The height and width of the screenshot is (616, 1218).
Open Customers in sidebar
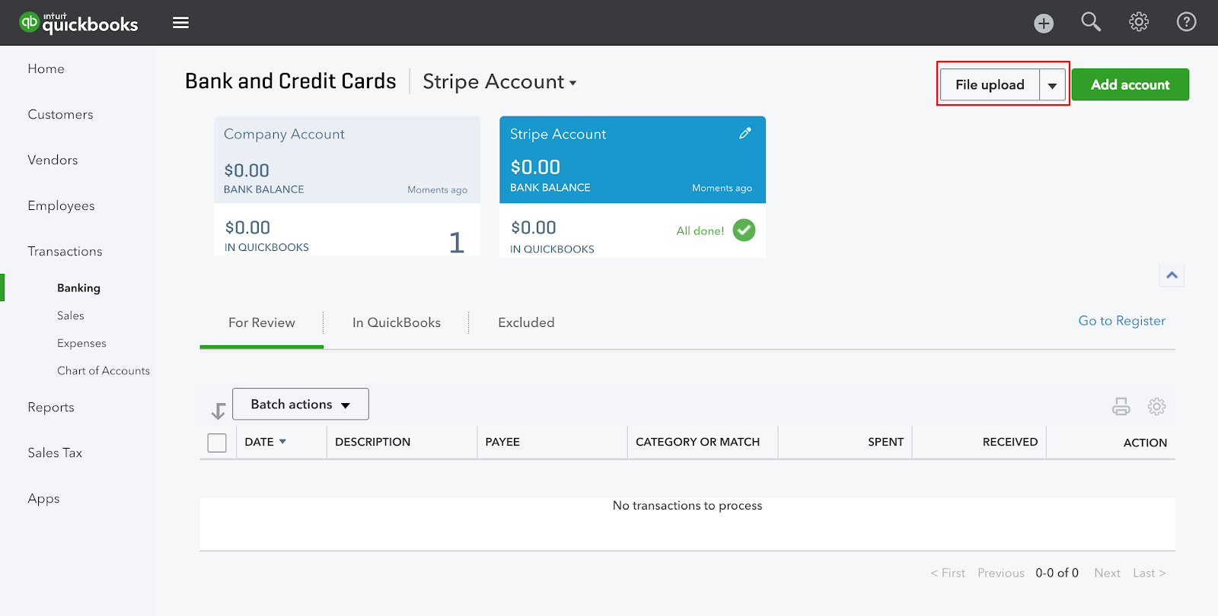click(60, 115)
